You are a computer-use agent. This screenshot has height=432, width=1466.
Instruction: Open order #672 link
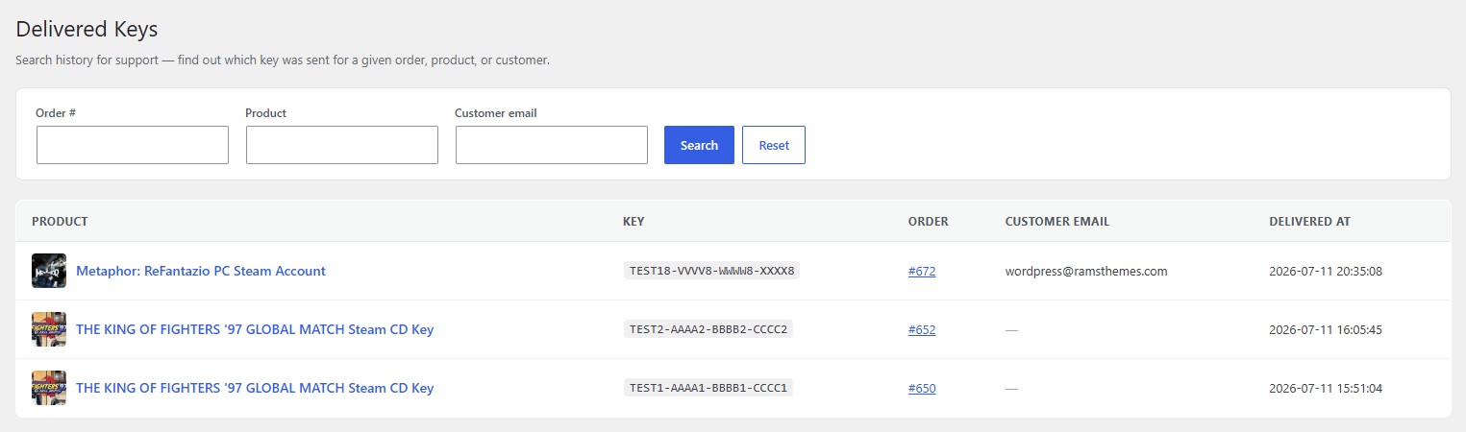tap(922, 271)
